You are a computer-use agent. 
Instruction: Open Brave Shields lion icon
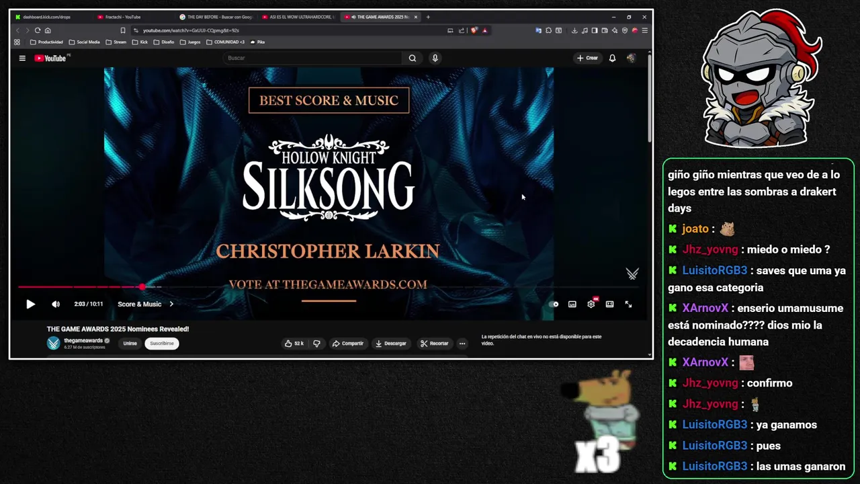474,30
